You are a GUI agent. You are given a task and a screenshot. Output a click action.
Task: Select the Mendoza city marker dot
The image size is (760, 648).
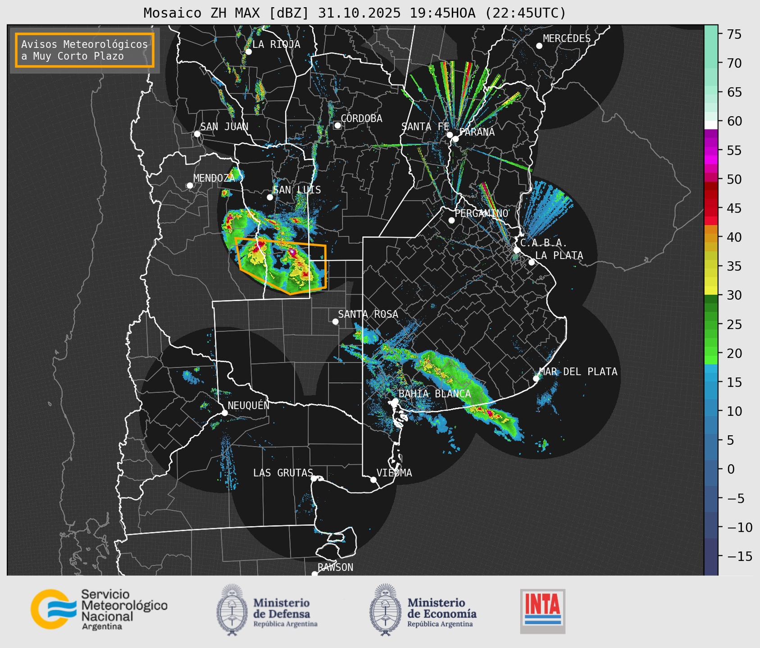coord(190,186)
